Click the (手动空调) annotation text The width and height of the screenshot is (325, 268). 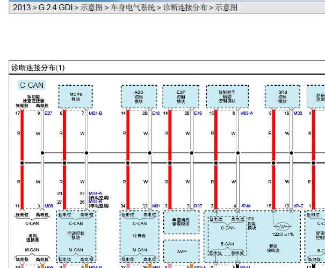click(99, 206)
